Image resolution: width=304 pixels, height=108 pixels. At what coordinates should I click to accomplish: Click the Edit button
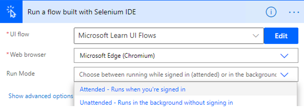tap(281, 36)
